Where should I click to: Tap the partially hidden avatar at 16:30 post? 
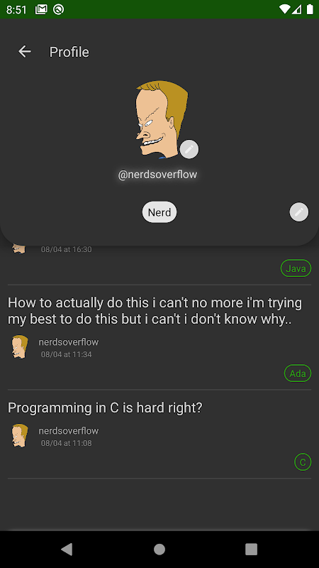[x=19, y=249]
